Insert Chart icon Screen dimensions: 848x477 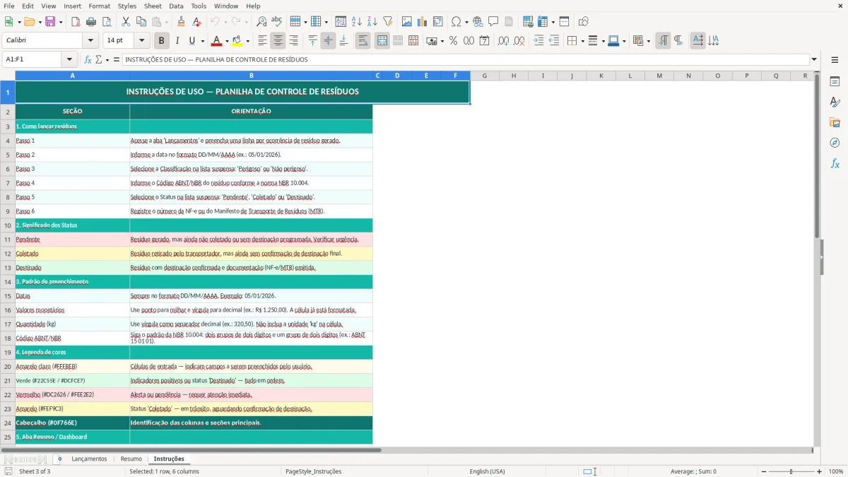point(423,22)
